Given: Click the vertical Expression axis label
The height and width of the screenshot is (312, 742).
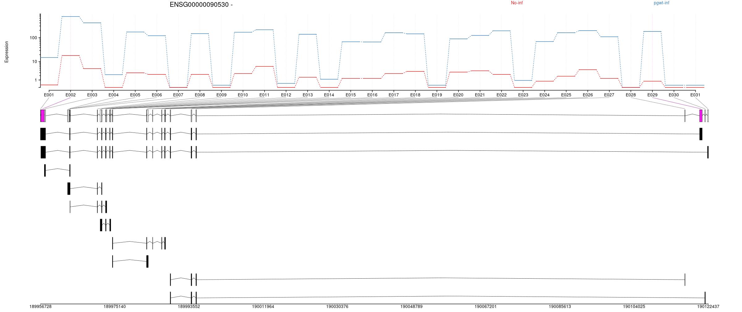Looking at the screenshot, I should (x=6, y=52).
